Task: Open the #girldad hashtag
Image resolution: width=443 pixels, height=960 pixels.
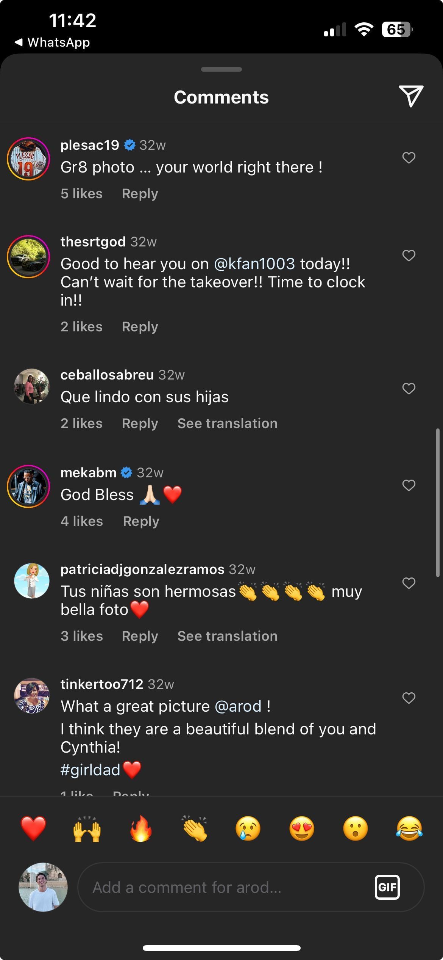Action: pos(90,770)
